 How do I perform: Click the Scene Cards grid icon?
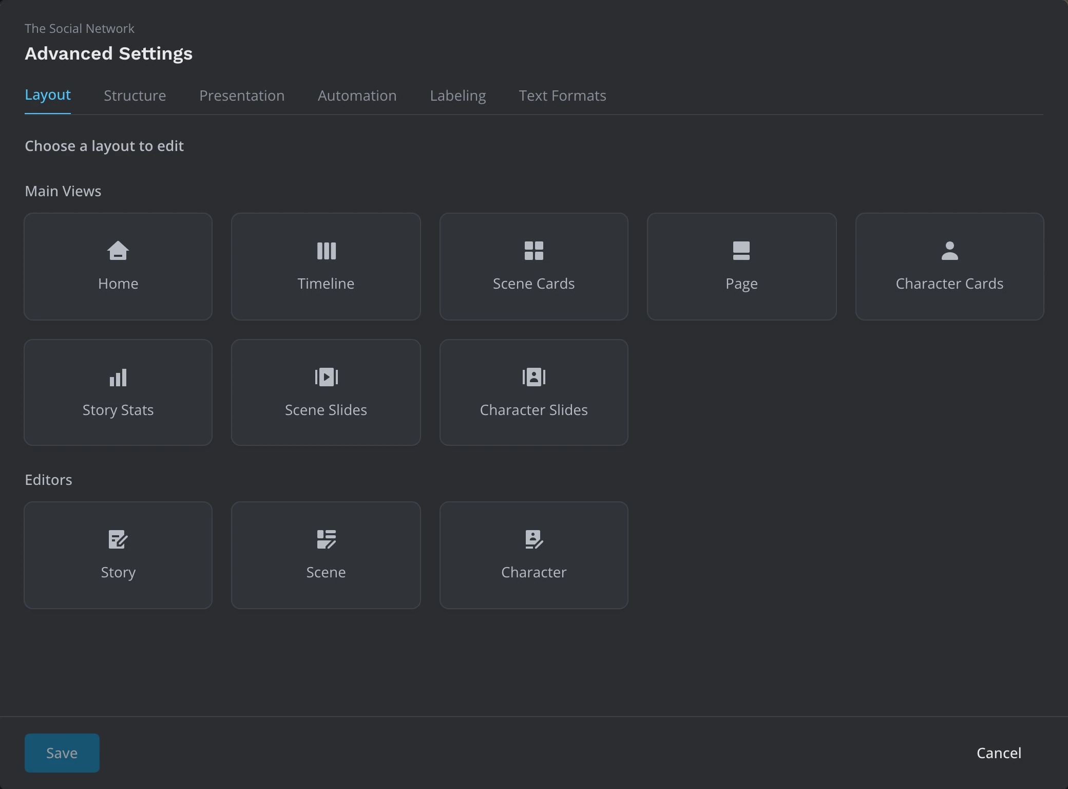click(x=533, y=251)
